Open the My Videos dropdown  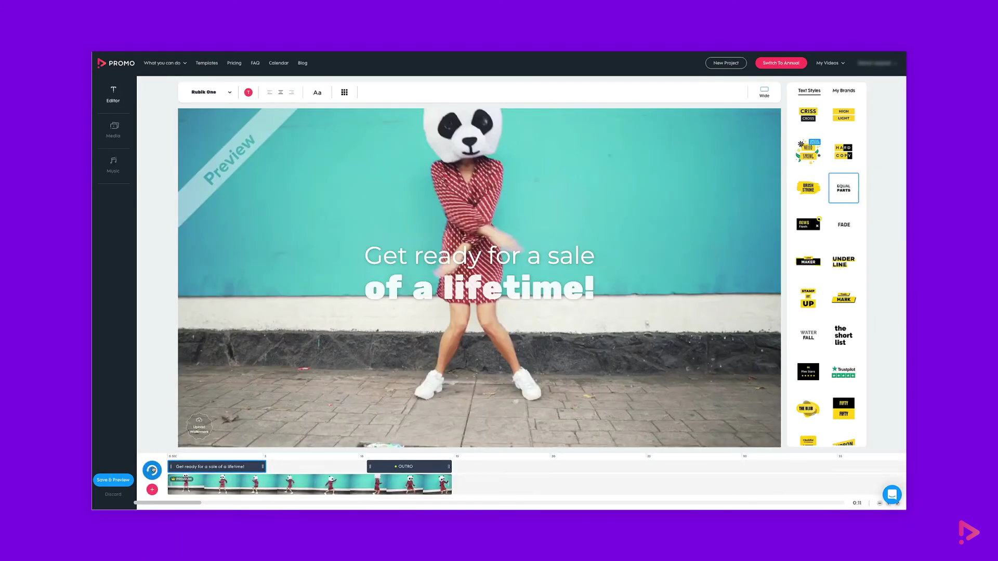pyautogui.click(x=830, y=63)
